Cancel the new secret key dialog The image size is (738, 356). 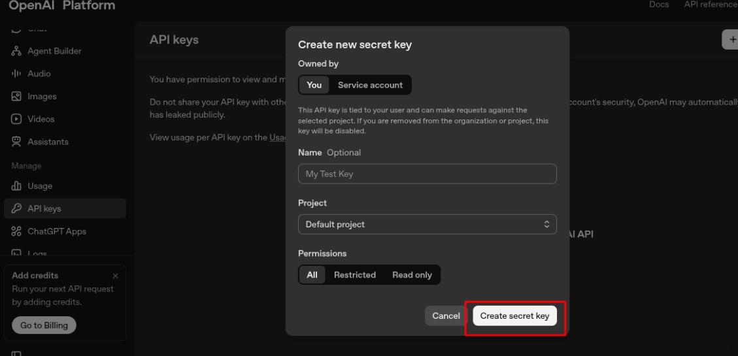coord(446,316)
